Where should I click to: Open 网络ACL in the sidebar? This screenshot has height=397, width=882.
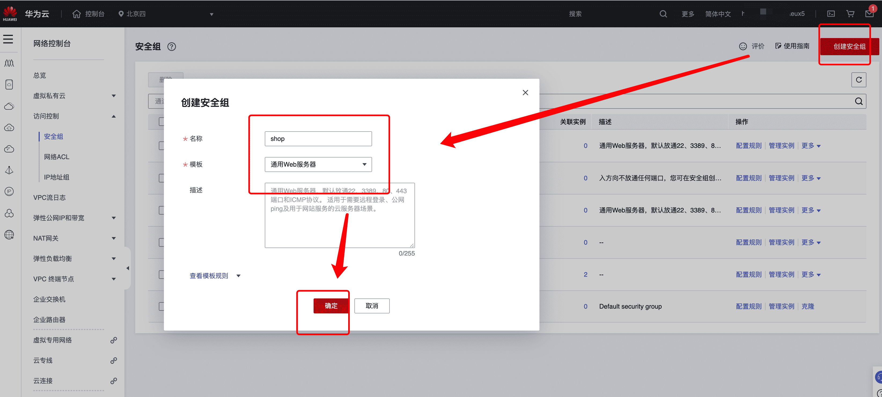coord(57,157)
